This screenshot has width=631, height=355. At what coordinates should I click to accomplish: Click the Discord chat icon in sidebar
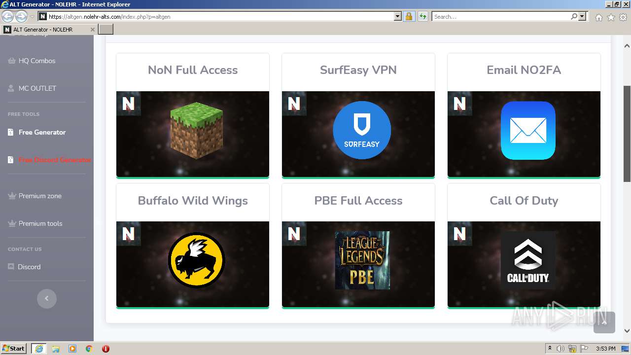pyautogui.click(x=11, y=266)
